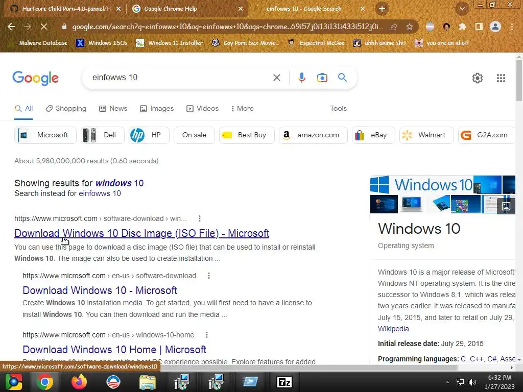This screenshot has height=392, width=523.
Task: Open Download Windows 10 - Microsoft link
Action: pyautogui.click(x=100, y=290)
